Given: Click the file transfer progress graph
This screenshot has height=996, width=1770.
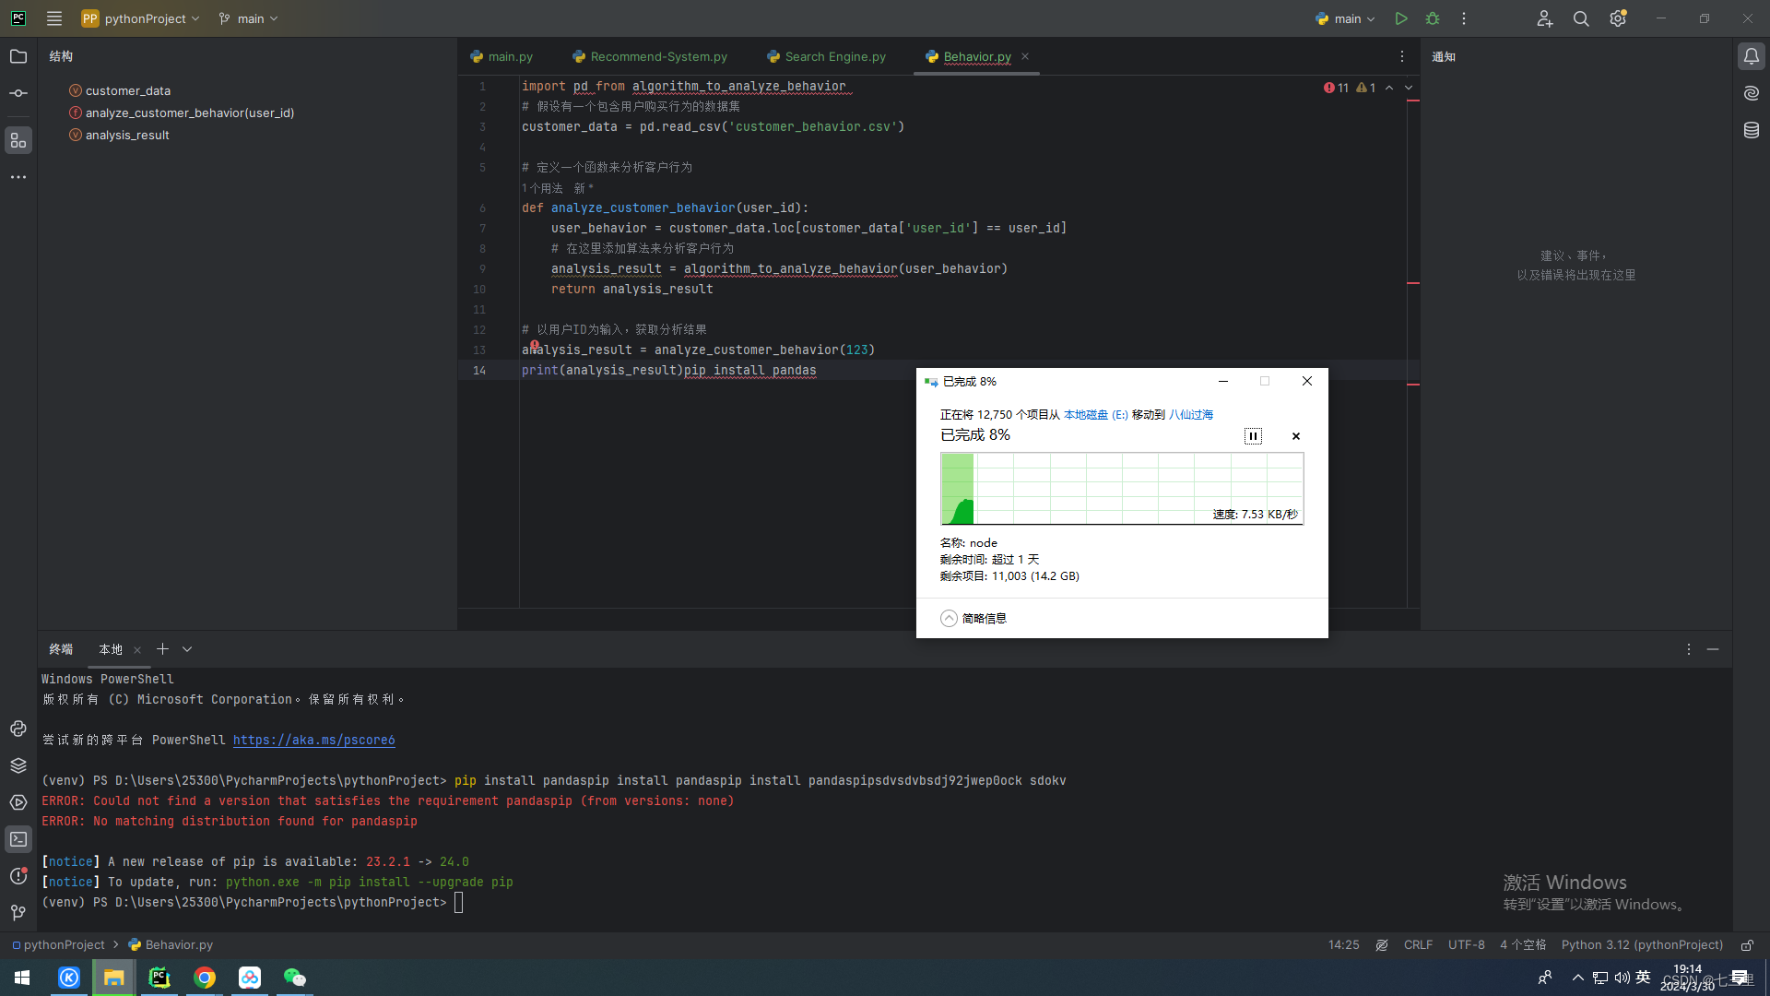Looking at the screenshot, I should coord(1121,489).
